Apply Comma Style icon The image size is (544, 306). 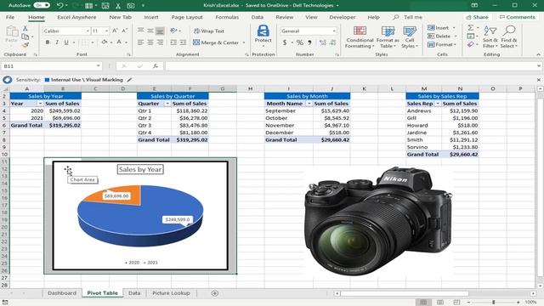pos(309,42)
